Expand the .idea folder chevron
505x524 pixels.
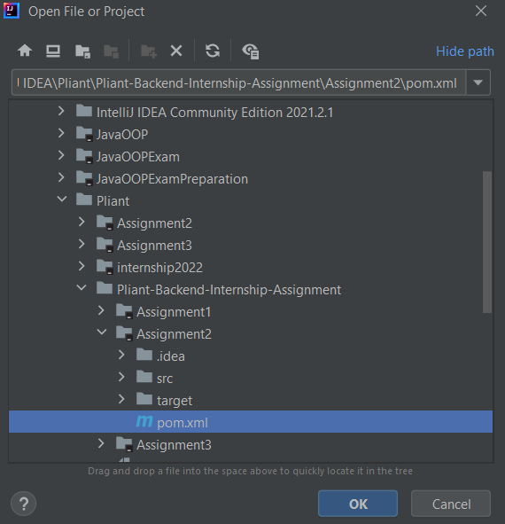(121, 355)
